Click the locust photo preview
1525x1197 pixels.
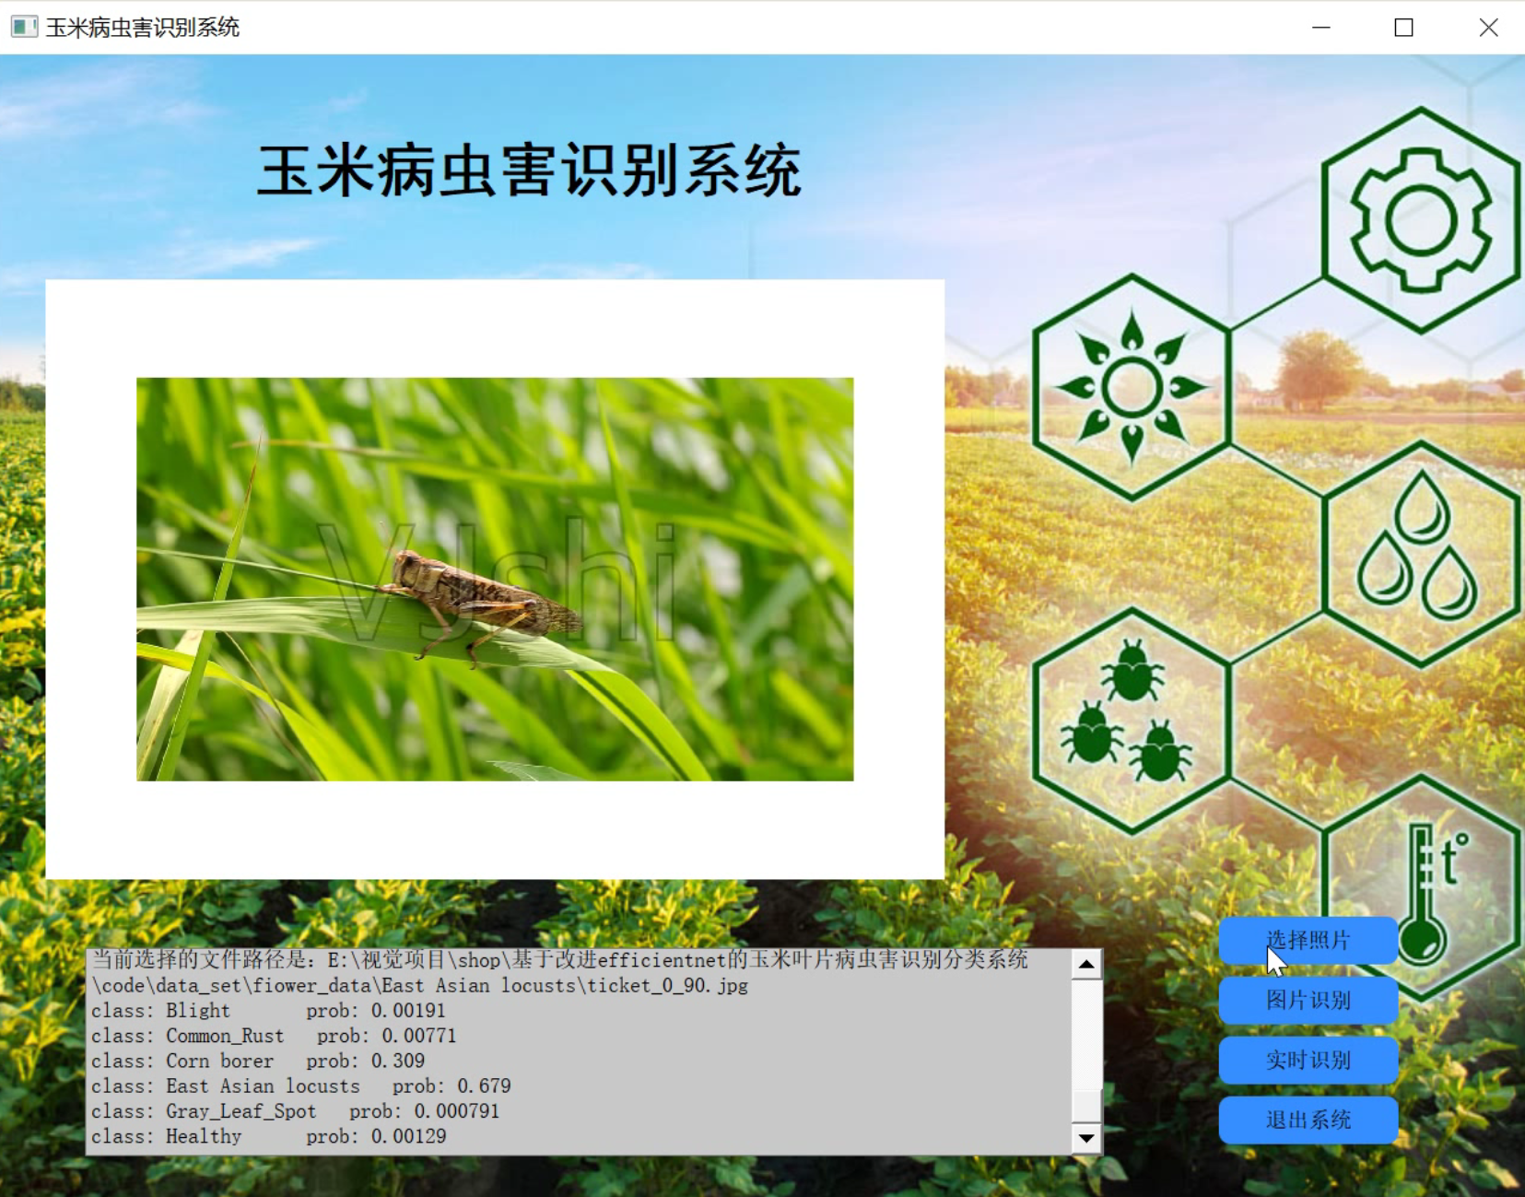(x=495, y=579)
